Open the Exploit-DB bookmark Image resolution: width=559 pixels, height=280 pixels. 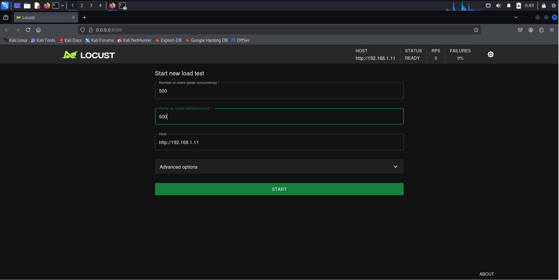168,40
